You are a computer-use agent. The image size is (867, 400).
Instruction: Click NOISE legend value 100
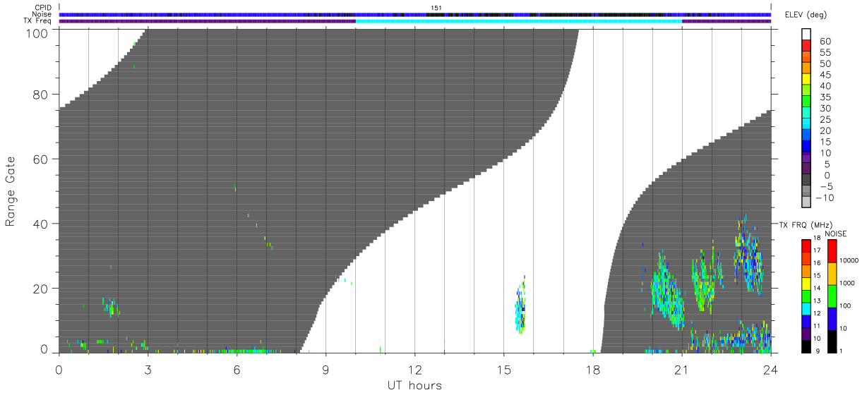click(x=847, y=305)
